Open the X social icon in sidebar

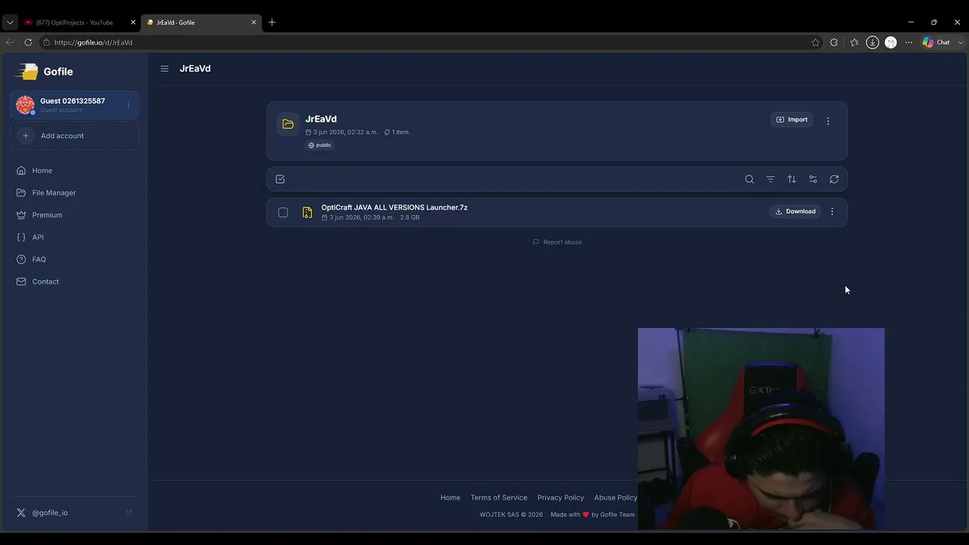coord(21,512)
